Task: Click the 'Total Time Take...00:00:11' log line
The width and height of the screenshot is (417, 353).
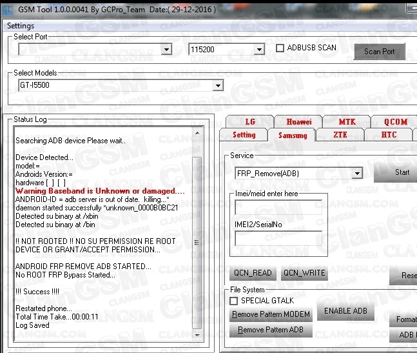Action: (x=57, y=317)
